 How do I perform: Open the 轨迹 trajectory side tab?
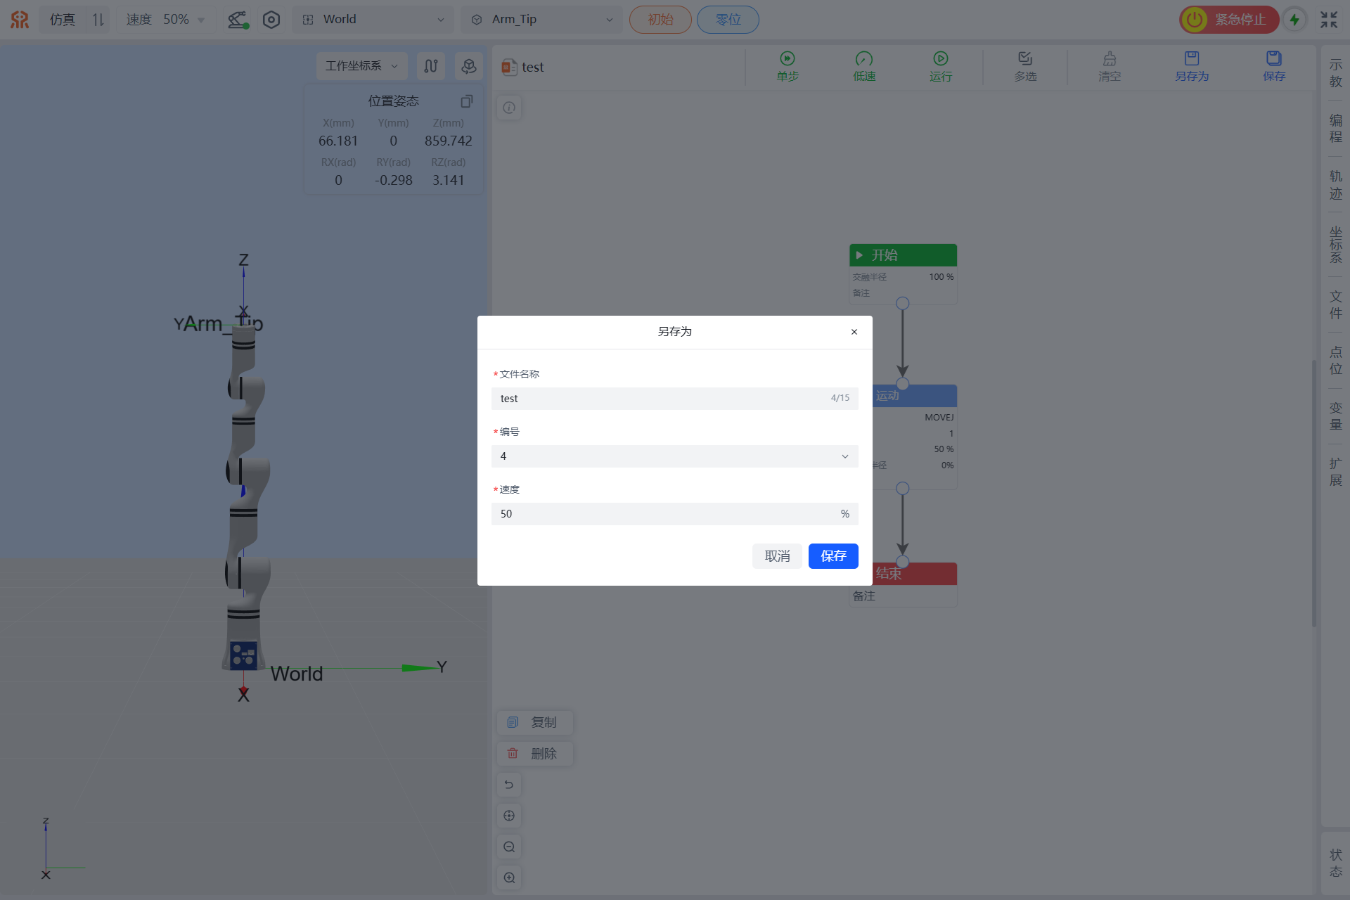coord(1335,185)
